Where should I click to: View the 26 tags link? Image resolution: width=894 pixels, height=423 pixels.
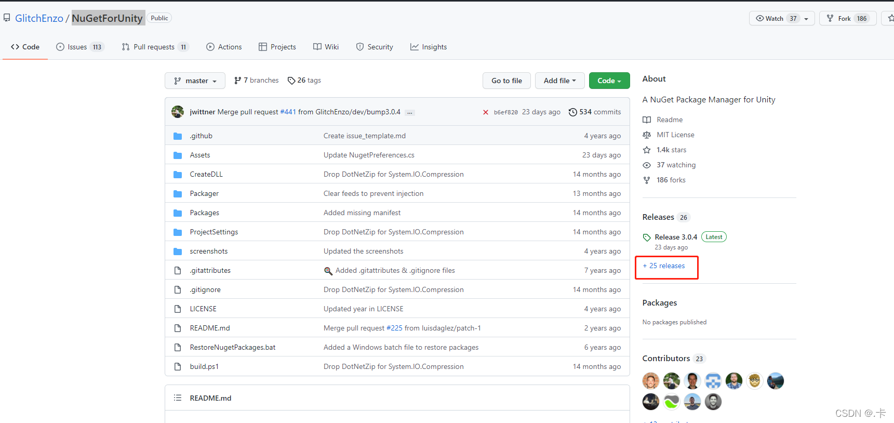click(x=304, y=81)
